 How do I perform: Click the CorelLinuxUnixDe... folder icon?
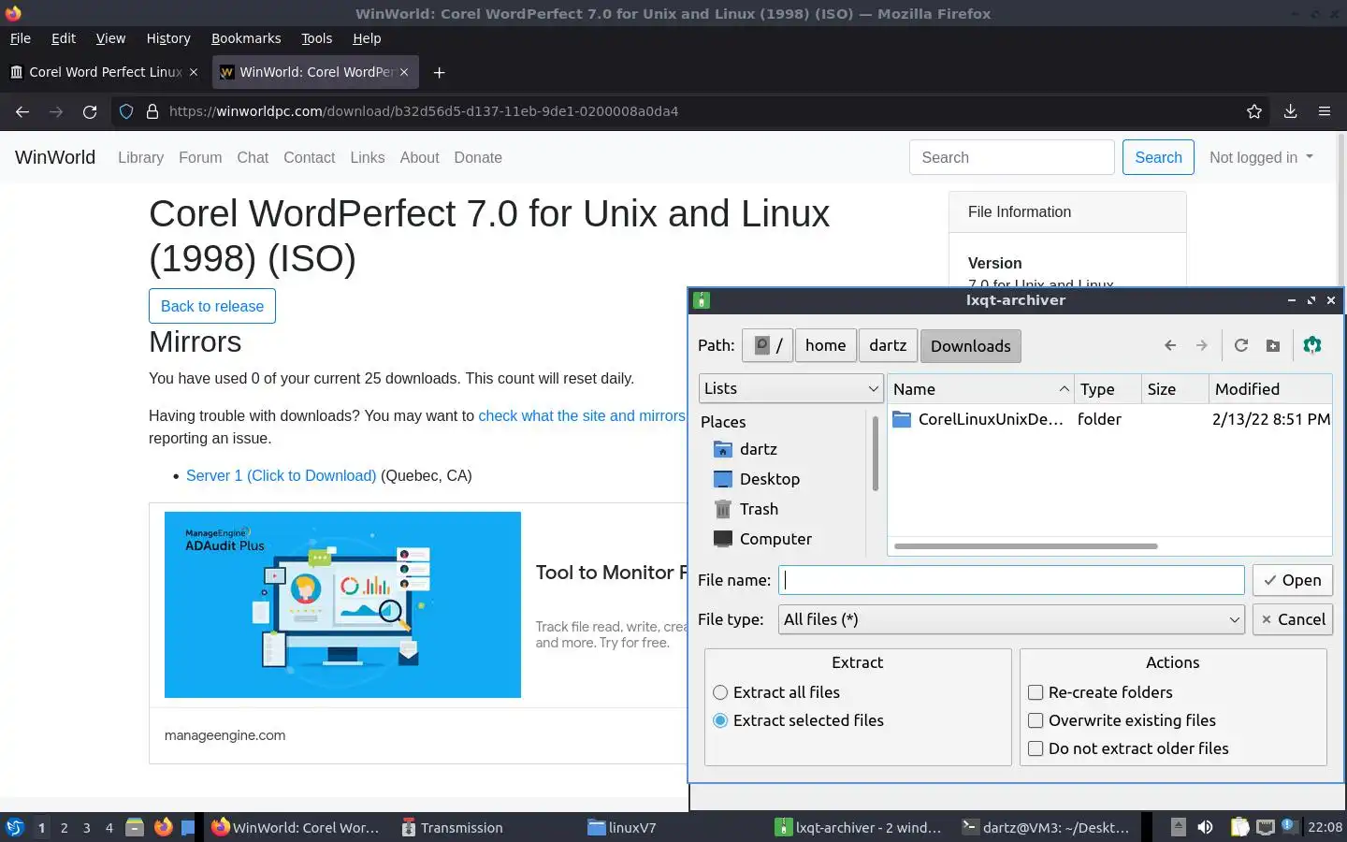[902, 419]
